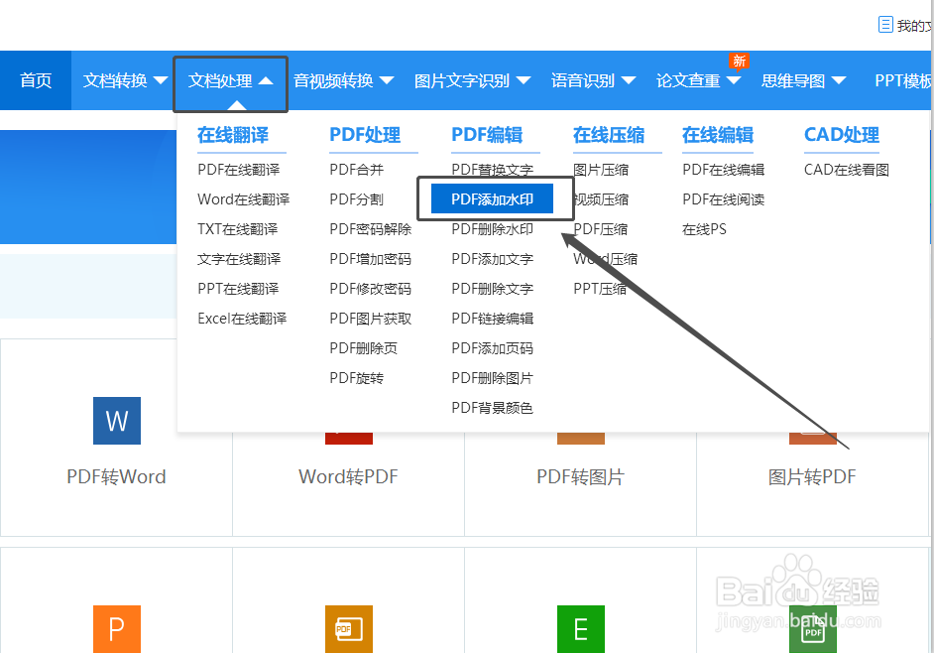
Task: Go to the 首页 menu item
Action: (35, 80)
